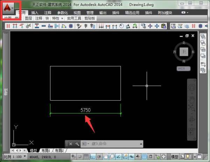210x162 pixels.
Task: Open the 插入 ribbon tab
Action: coord(35,13)
